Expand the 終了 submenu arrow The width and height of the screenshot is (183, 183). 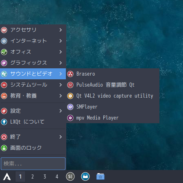[61, 137]
